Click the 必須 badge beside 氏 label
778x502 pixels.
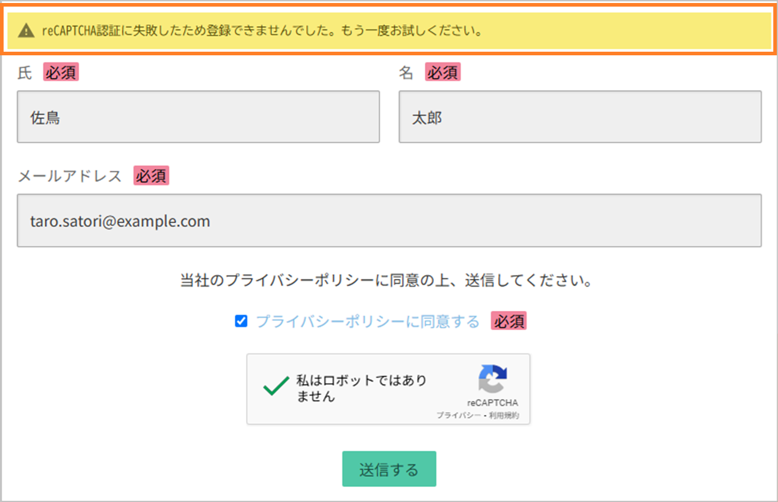click(x=61, y=73)
